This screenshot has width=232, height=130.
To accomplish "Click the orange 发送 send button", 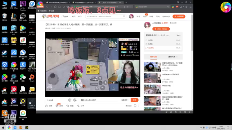I will click(x=135, y=100).
